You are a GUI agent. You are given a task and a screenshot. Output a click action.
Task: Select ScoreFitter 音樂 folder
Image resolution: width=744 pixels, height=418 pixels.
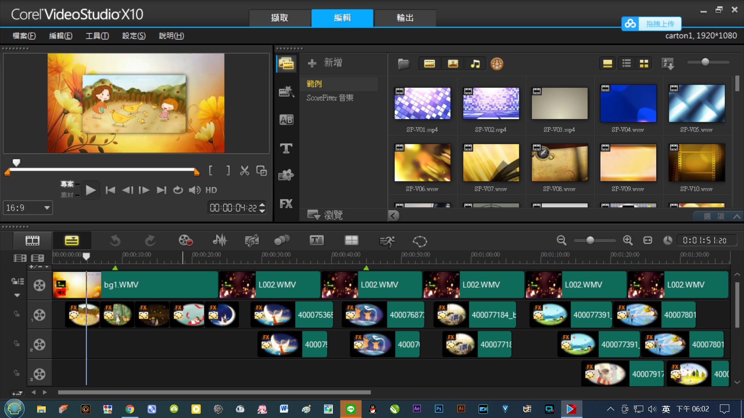coord(330,98)
